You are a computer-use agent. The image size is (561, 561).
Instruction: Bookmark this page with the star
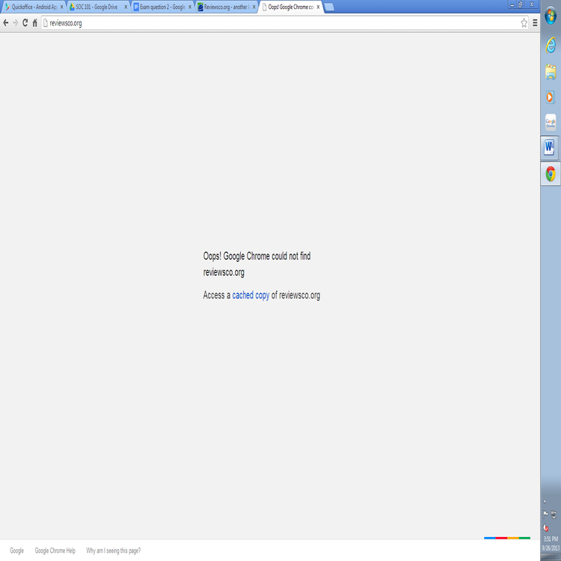[524, 22]
